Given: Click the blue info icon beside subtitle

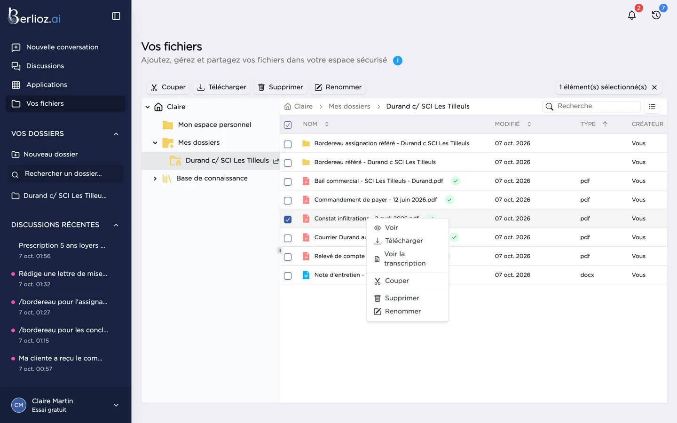Looking at the screenshot, I should [x=398, y=61].
